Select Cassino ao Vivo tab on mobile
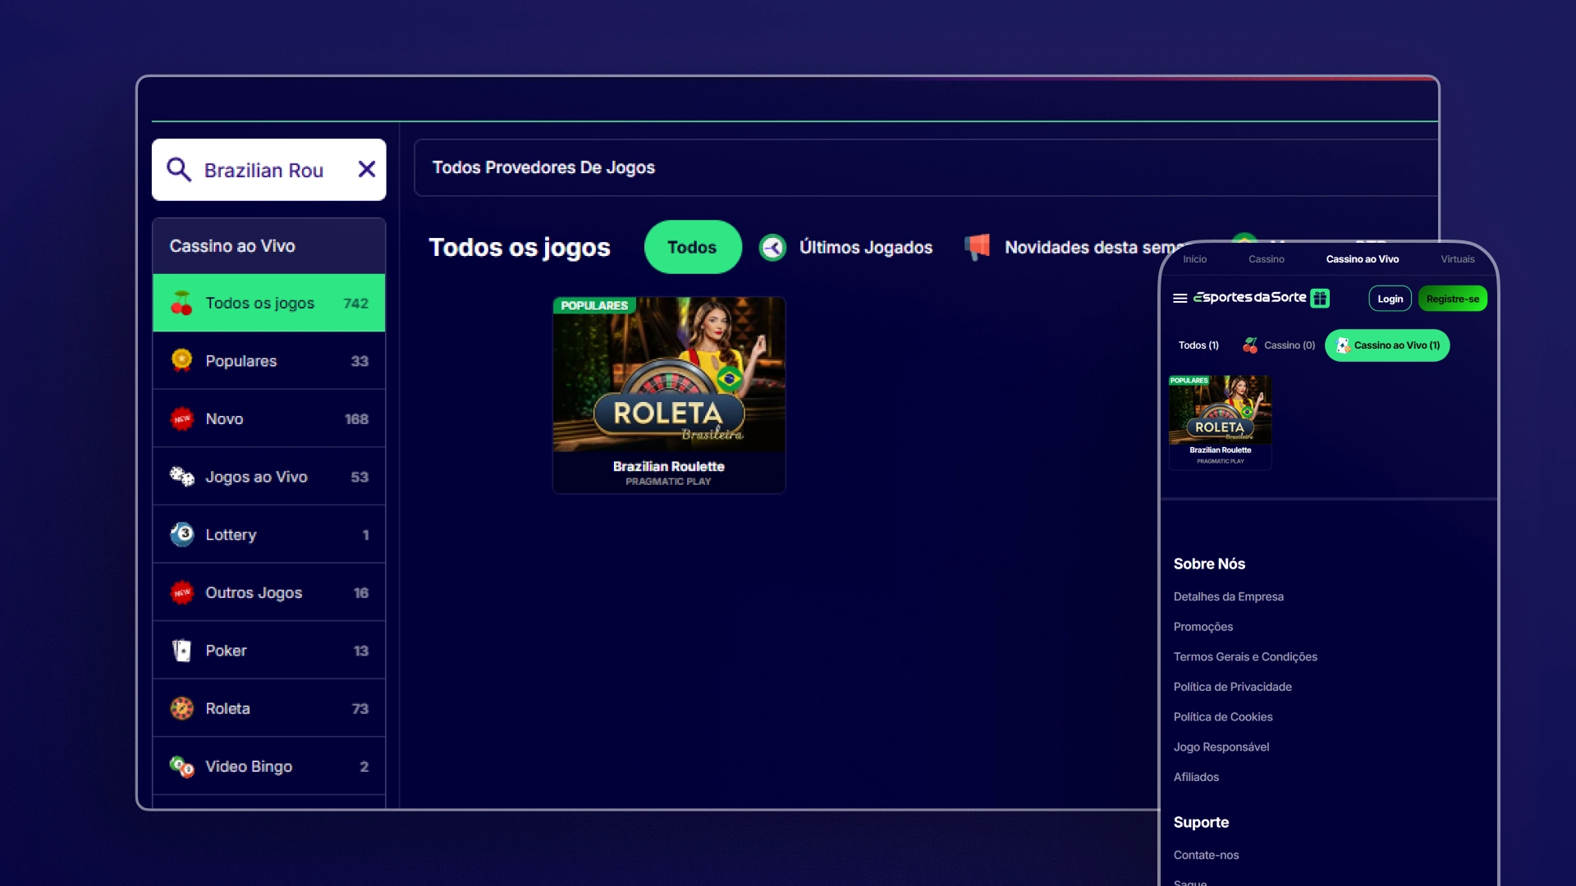 [x=1363, y=259]
